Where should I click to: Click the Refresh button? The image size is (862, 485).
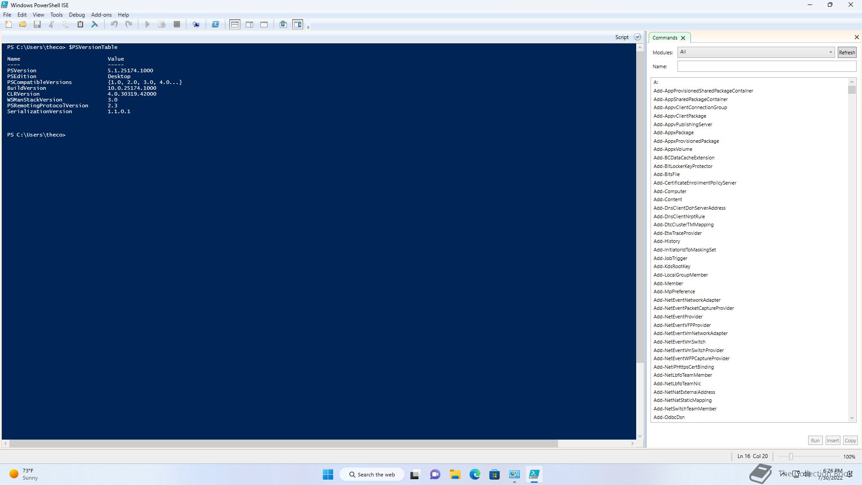click(x=847, y=53)
